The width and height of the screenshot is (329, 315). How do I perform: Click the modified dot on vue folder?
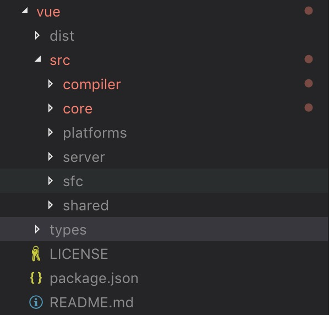309,10
